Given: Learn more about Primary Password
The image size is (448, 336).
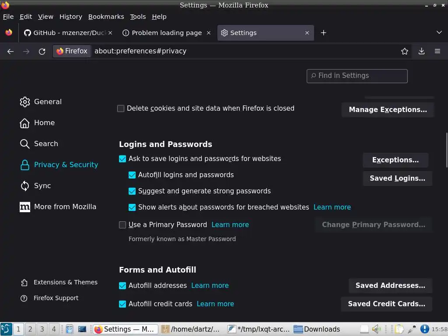Looking at the screenshot, I should point(230,224).
